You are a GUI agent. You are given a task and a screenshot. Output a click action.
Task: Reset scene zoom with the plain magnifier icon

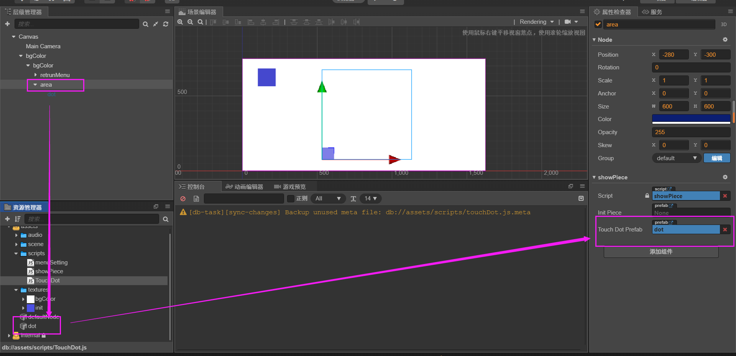[200, 22]
